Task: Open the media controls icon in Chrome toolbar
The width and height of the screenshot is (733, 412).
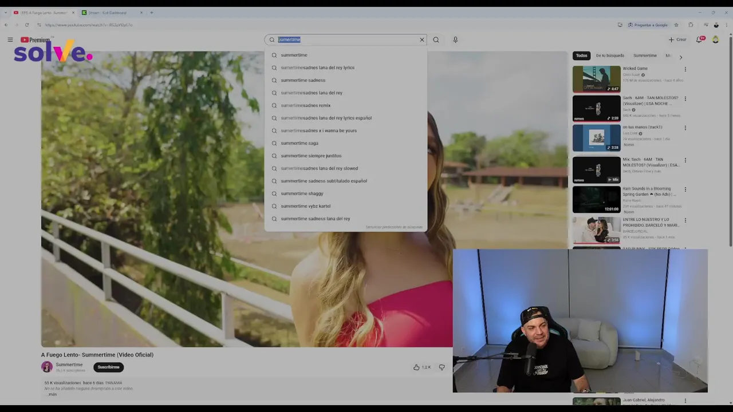Action: tap(705, 25)
